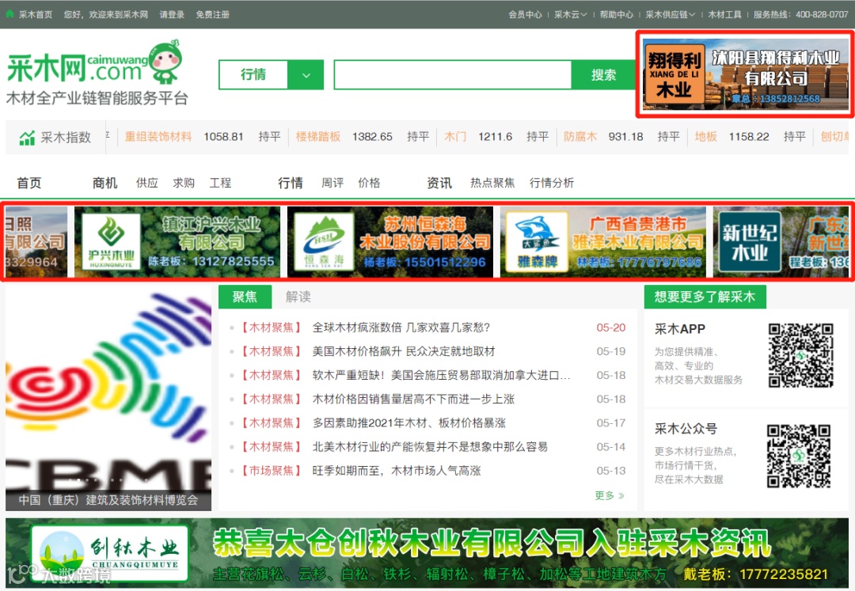Click 更多 link under news list
The height and width of the screenshot is (591, 855).
click(609, 496)
